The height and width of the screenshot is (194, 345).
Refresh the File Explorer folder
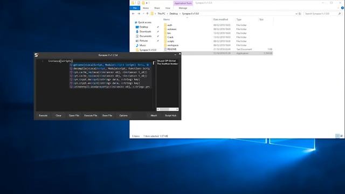[x=300, y=13]
